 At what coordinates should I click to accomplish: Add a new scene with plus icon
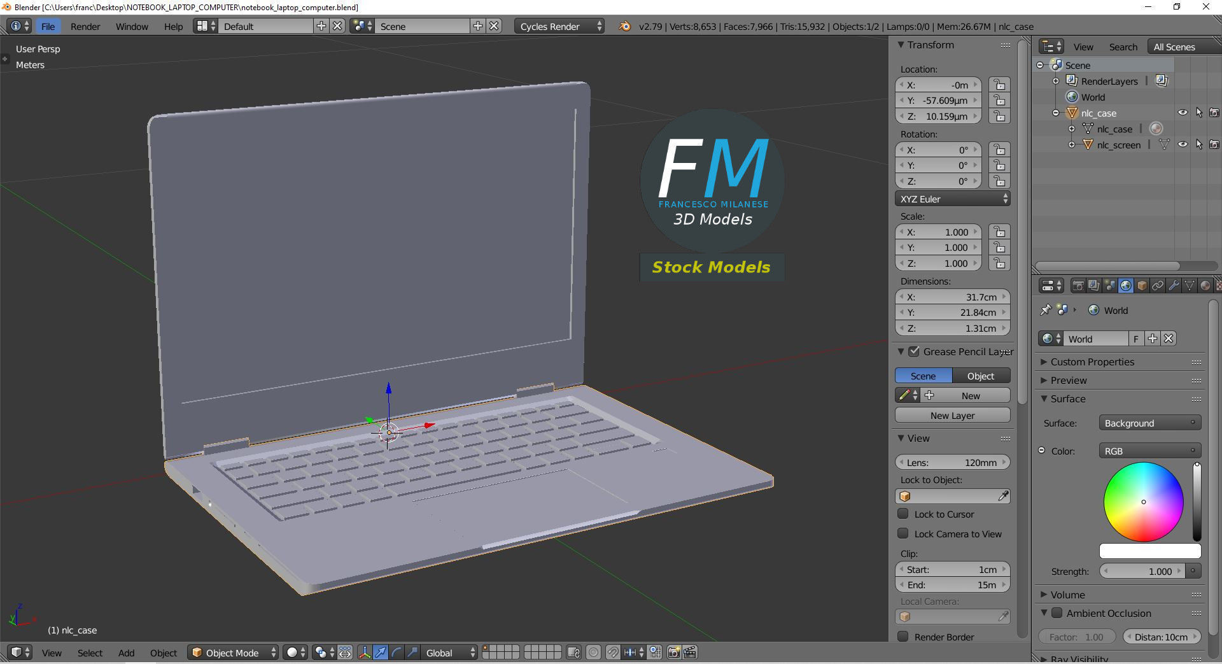point(478,26)
